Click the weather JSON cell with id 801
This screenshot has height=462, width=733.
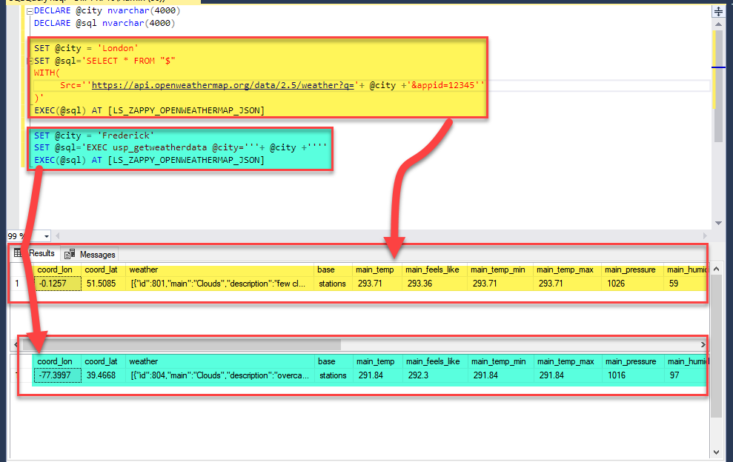[219, 284]
